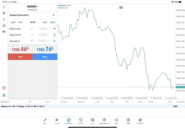Image resolution: width=185 pixels, height=129 pixels.
Task: Open the Mailbox @ tab
Action: click(104, 121)
